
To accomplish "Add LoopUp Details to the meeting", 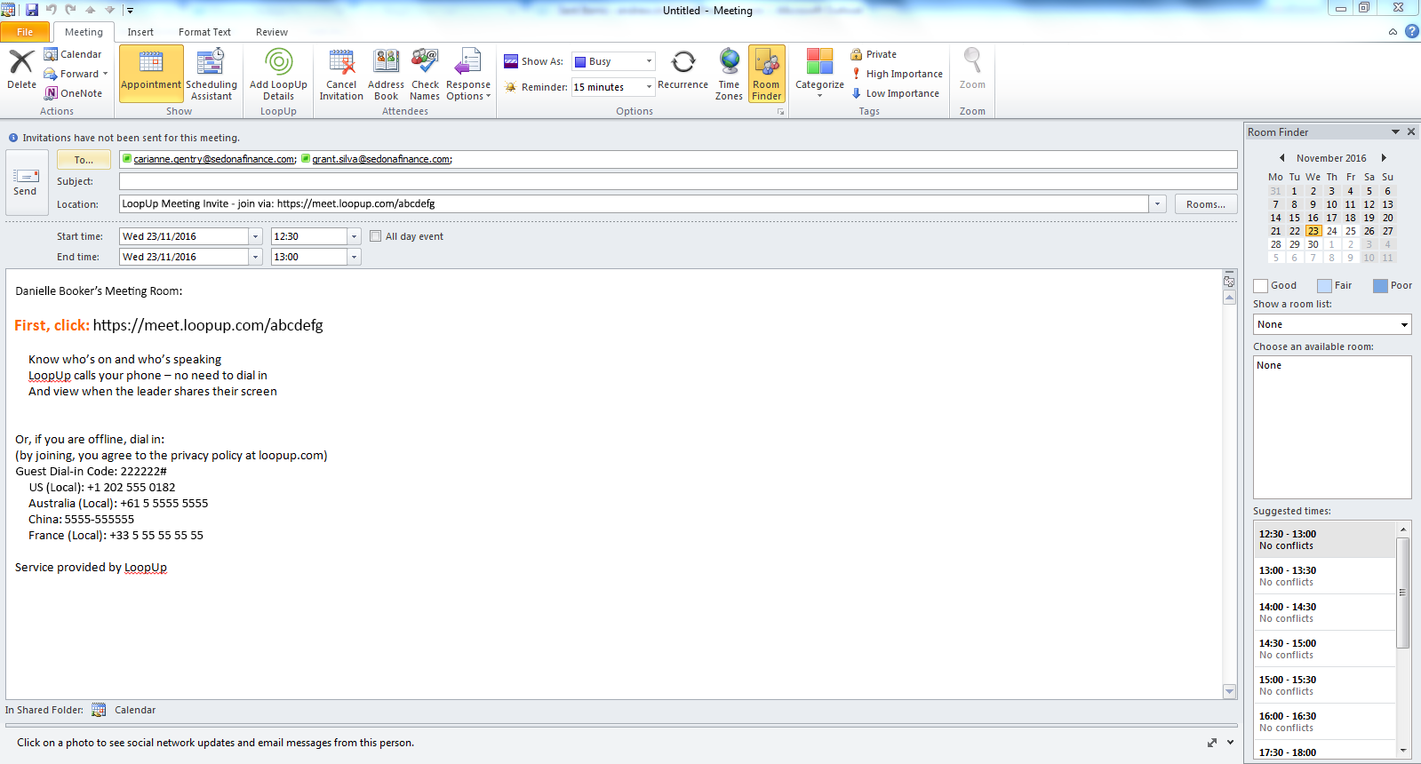I will (278, 74).
